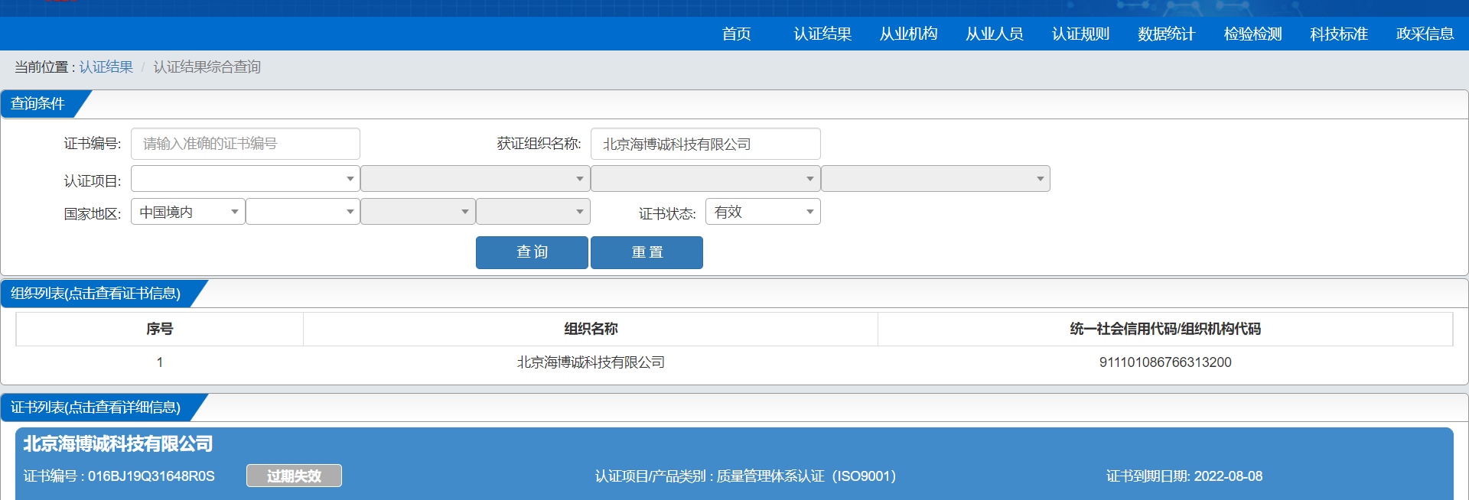Open 科技标准 in the navigation bar

click(x=1338, y=34)
